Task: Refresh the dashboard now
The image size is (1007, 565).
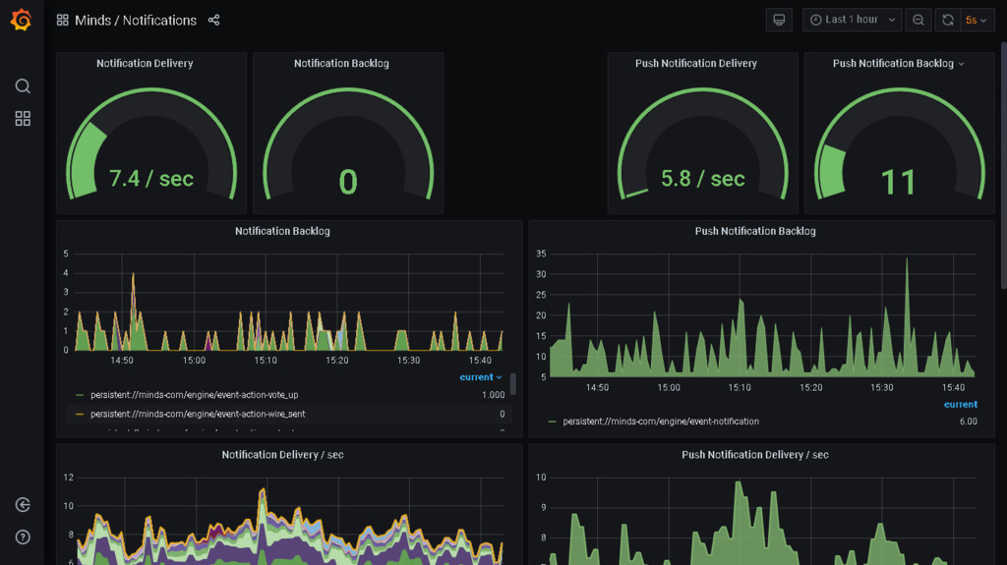Action: 948,20
